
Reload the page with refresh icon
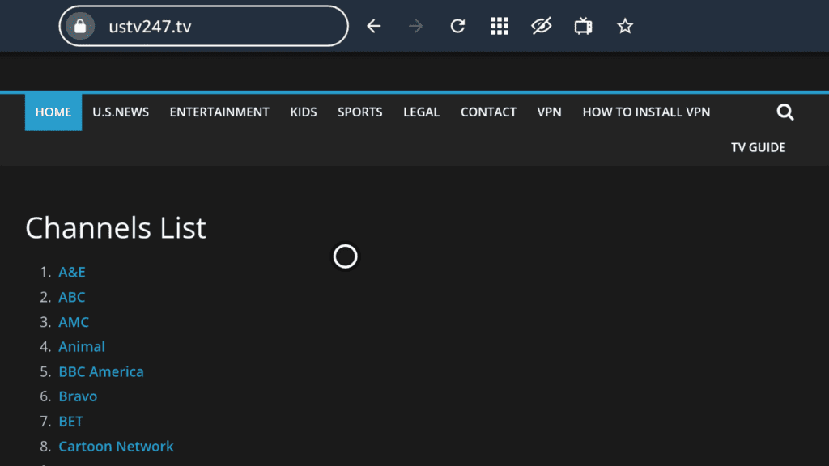[457, 26]
